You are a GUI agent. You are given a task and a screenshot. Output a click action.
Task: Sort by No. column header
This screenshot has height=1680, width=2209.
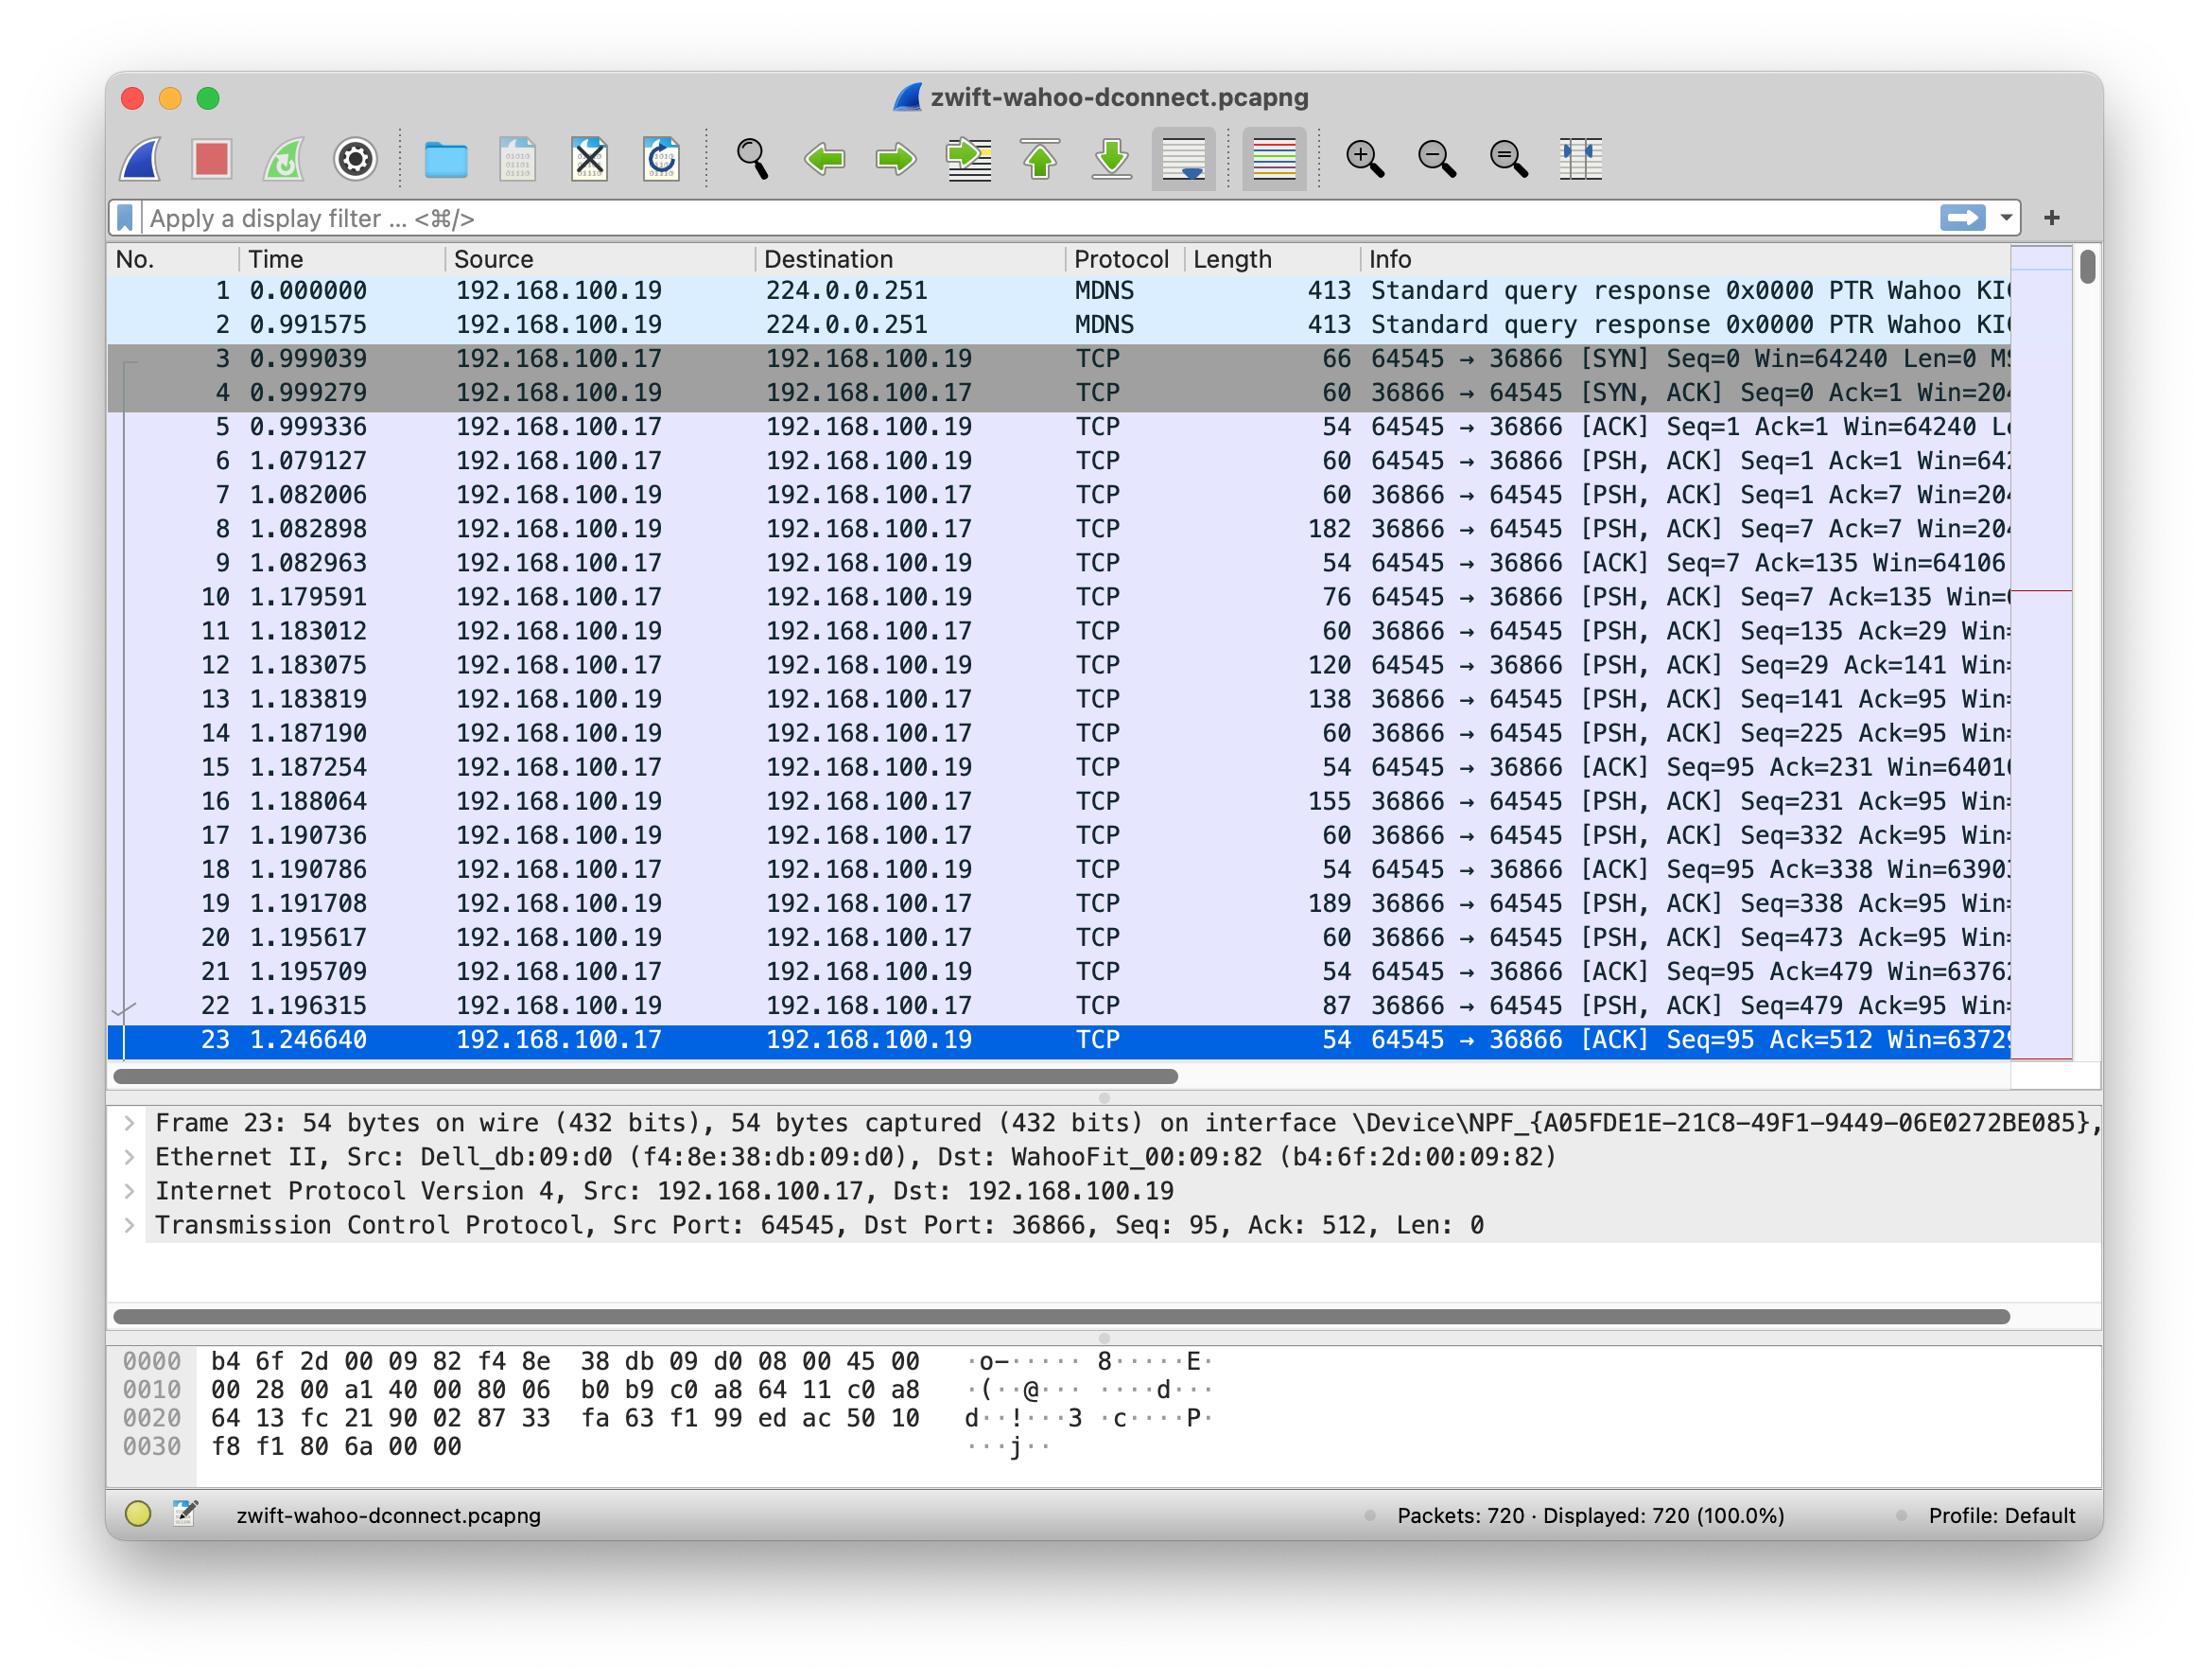[174, 260]
